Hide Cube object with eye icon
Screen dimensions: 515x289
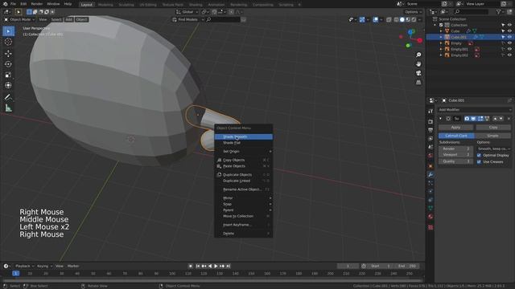(509, 31)
